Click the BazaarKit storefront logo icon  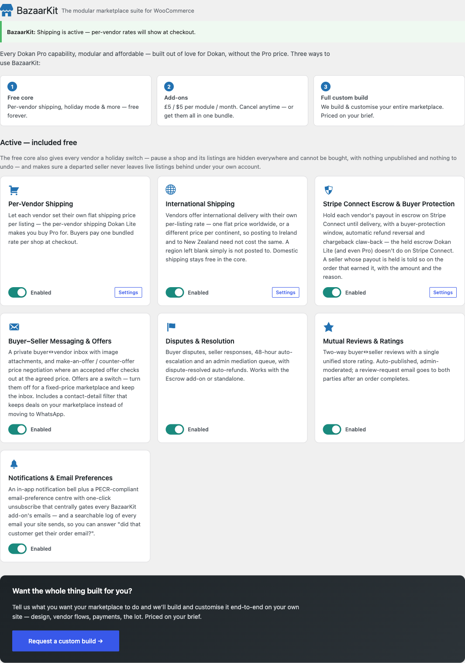pos(7,10)
